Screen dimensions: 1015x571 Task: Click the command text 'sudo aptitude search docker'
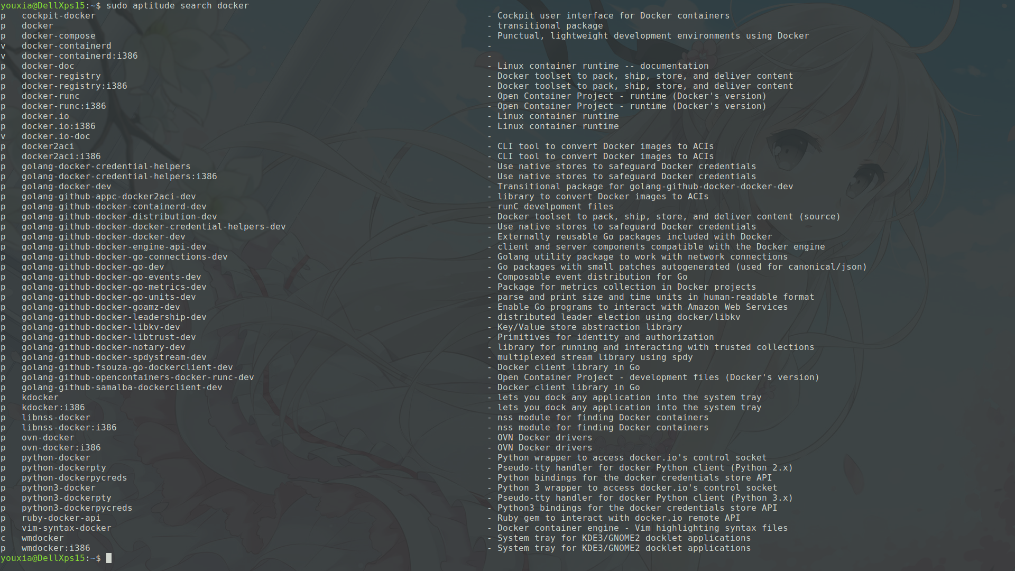pyautogui.click(x=178, y=5)
